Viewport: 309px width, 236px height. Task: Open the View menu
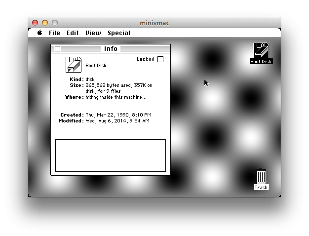93,33
